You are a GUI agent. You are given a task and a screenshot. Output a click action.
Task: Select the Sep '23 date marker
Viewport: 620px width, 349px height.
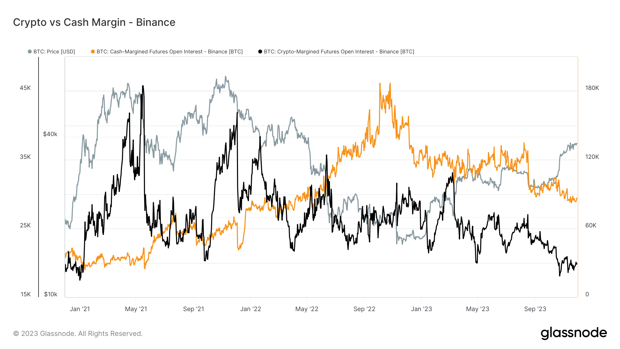535,309
